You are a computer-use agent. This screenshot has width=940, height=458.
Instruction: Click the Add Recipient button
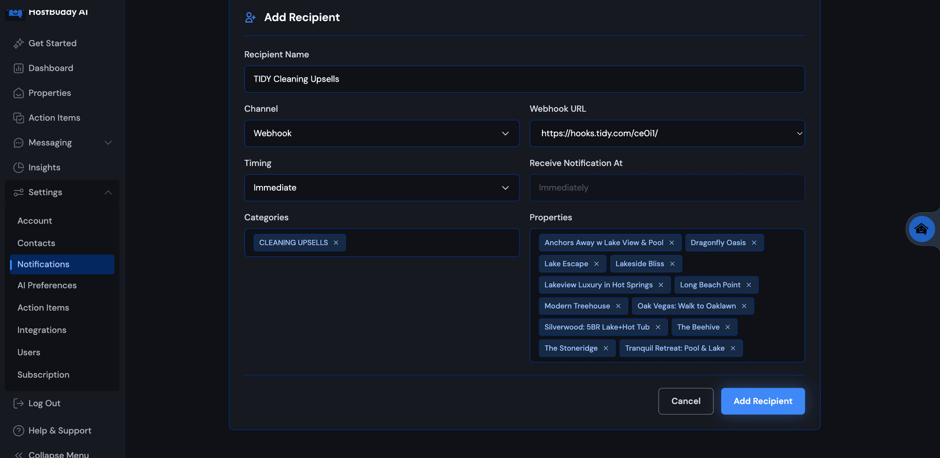763,401
